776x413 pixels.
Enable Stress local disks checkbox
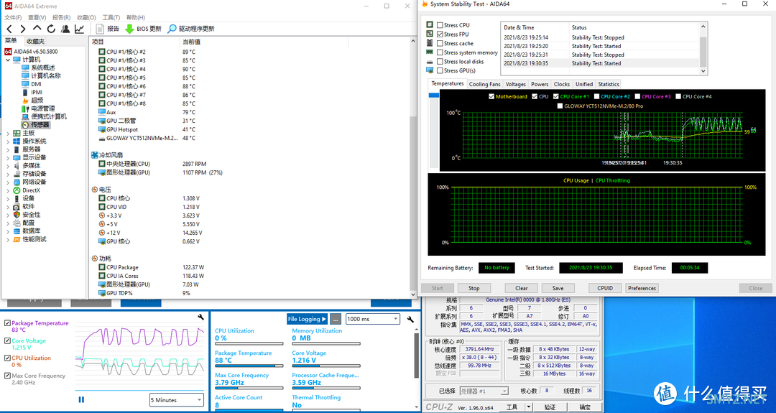[440, 62]
